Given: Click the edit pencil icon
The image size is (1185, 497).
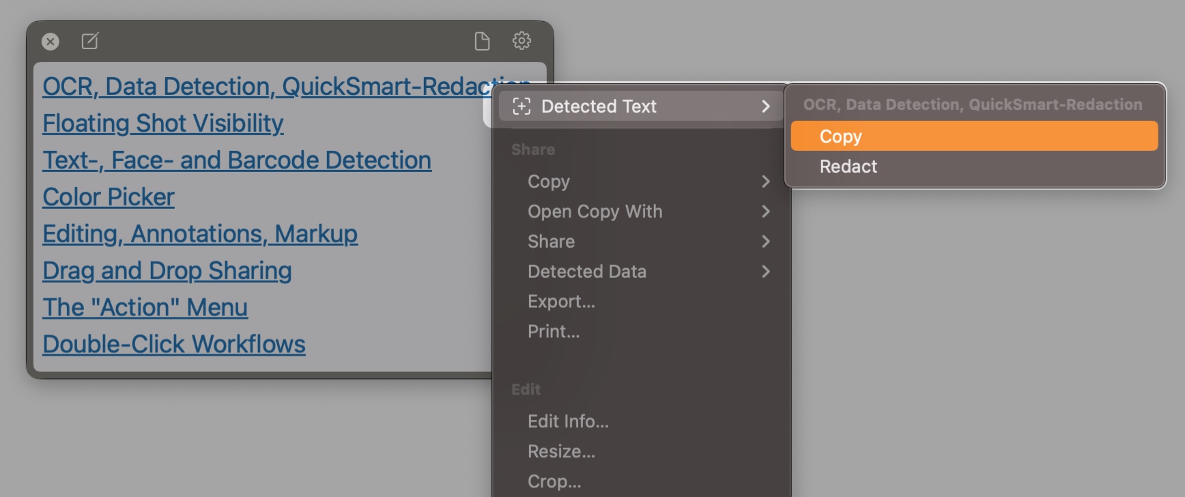Looking at the screenshot, I should pyautogui.click(x=90, y=41).
